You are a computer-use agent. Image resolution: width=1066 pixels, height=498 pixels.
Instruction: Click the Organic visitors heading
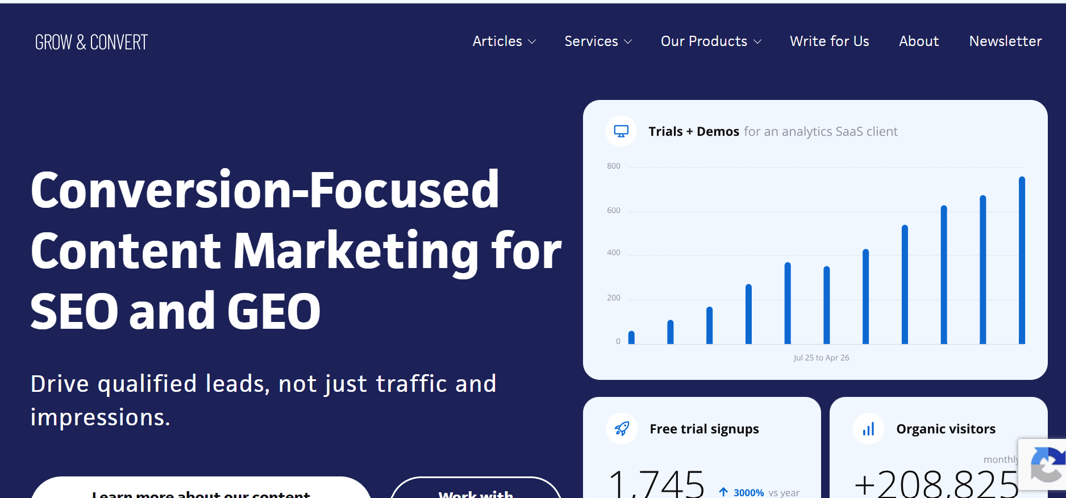[x=946, y=429]
